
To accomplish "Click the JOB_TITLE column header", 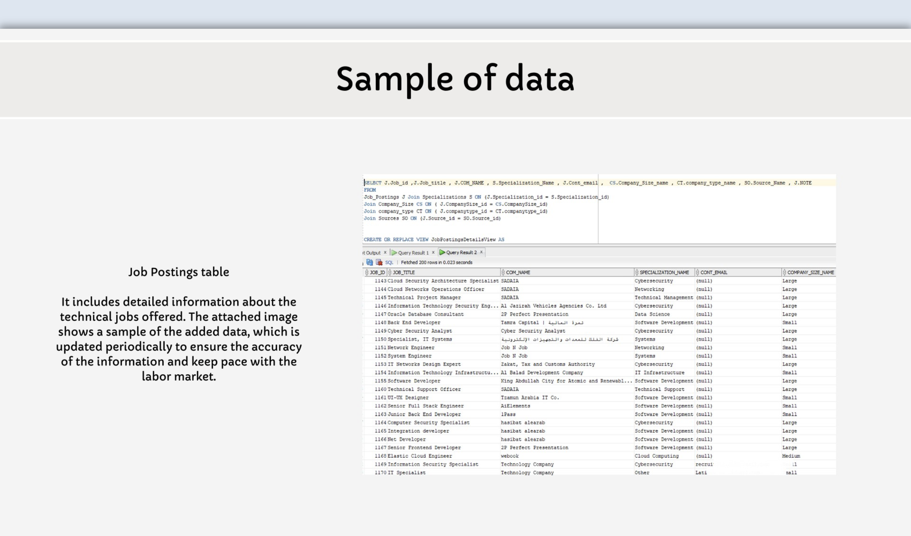I will (x=444, y=272).
